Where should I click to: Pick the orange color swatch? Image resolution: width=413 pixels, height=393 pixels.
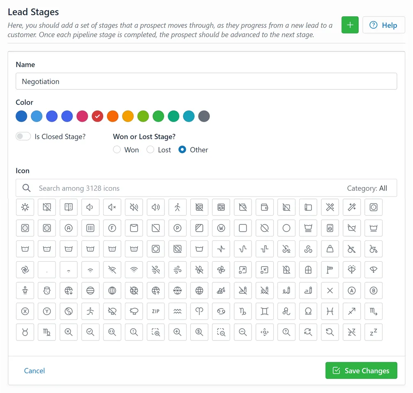click(113, 116)
